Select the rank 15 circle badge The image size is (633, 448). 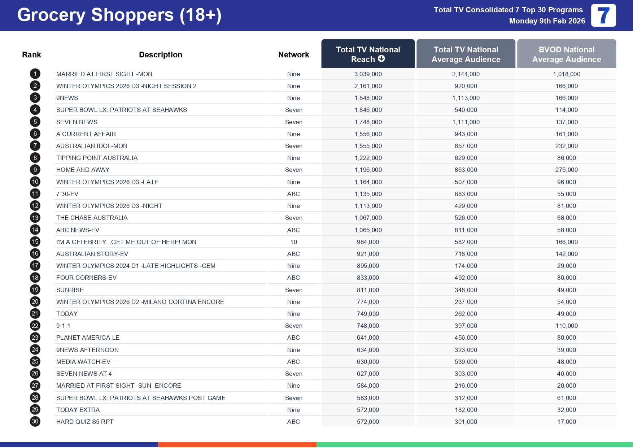tap(35, 242)
